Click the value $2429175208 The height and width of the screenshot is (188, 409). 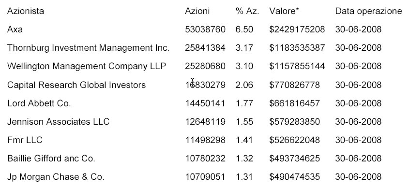pos(297,29)
